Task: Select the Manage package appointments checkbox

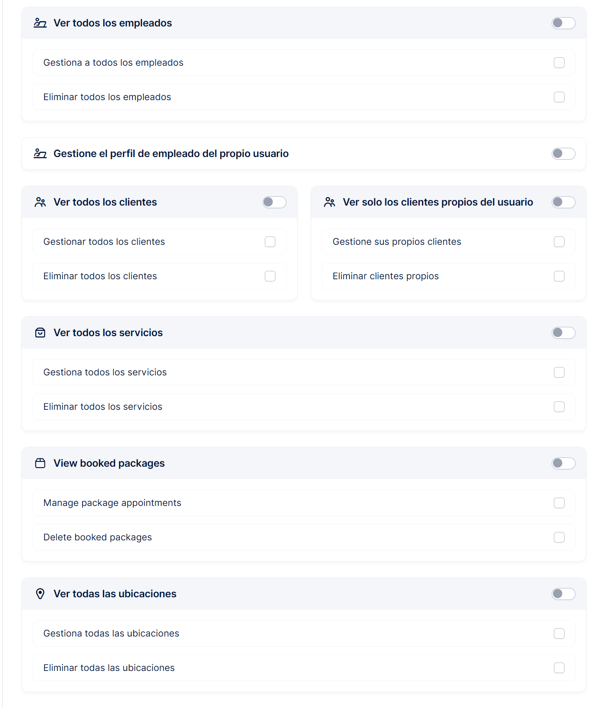Action: pos(559,503)
